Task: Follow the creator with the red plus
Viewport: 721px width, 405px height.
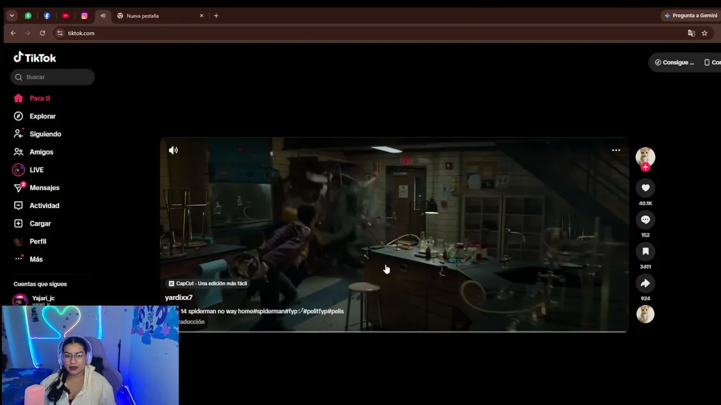Action: tap(646, 167)
